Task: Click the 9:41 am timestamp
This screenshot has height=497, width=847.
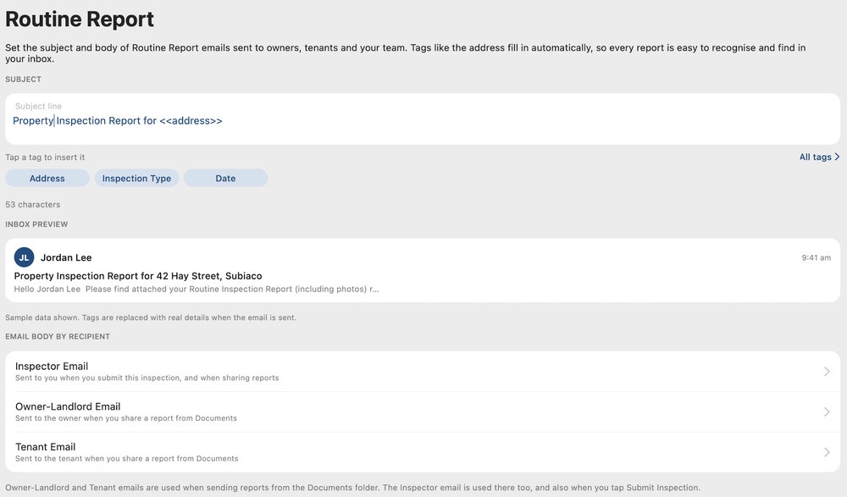Action: click(x=816, y=257)
